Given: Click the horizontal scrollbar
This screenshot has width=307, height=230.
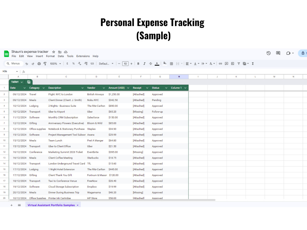Looking at the screenshot, I should [112, 200].
